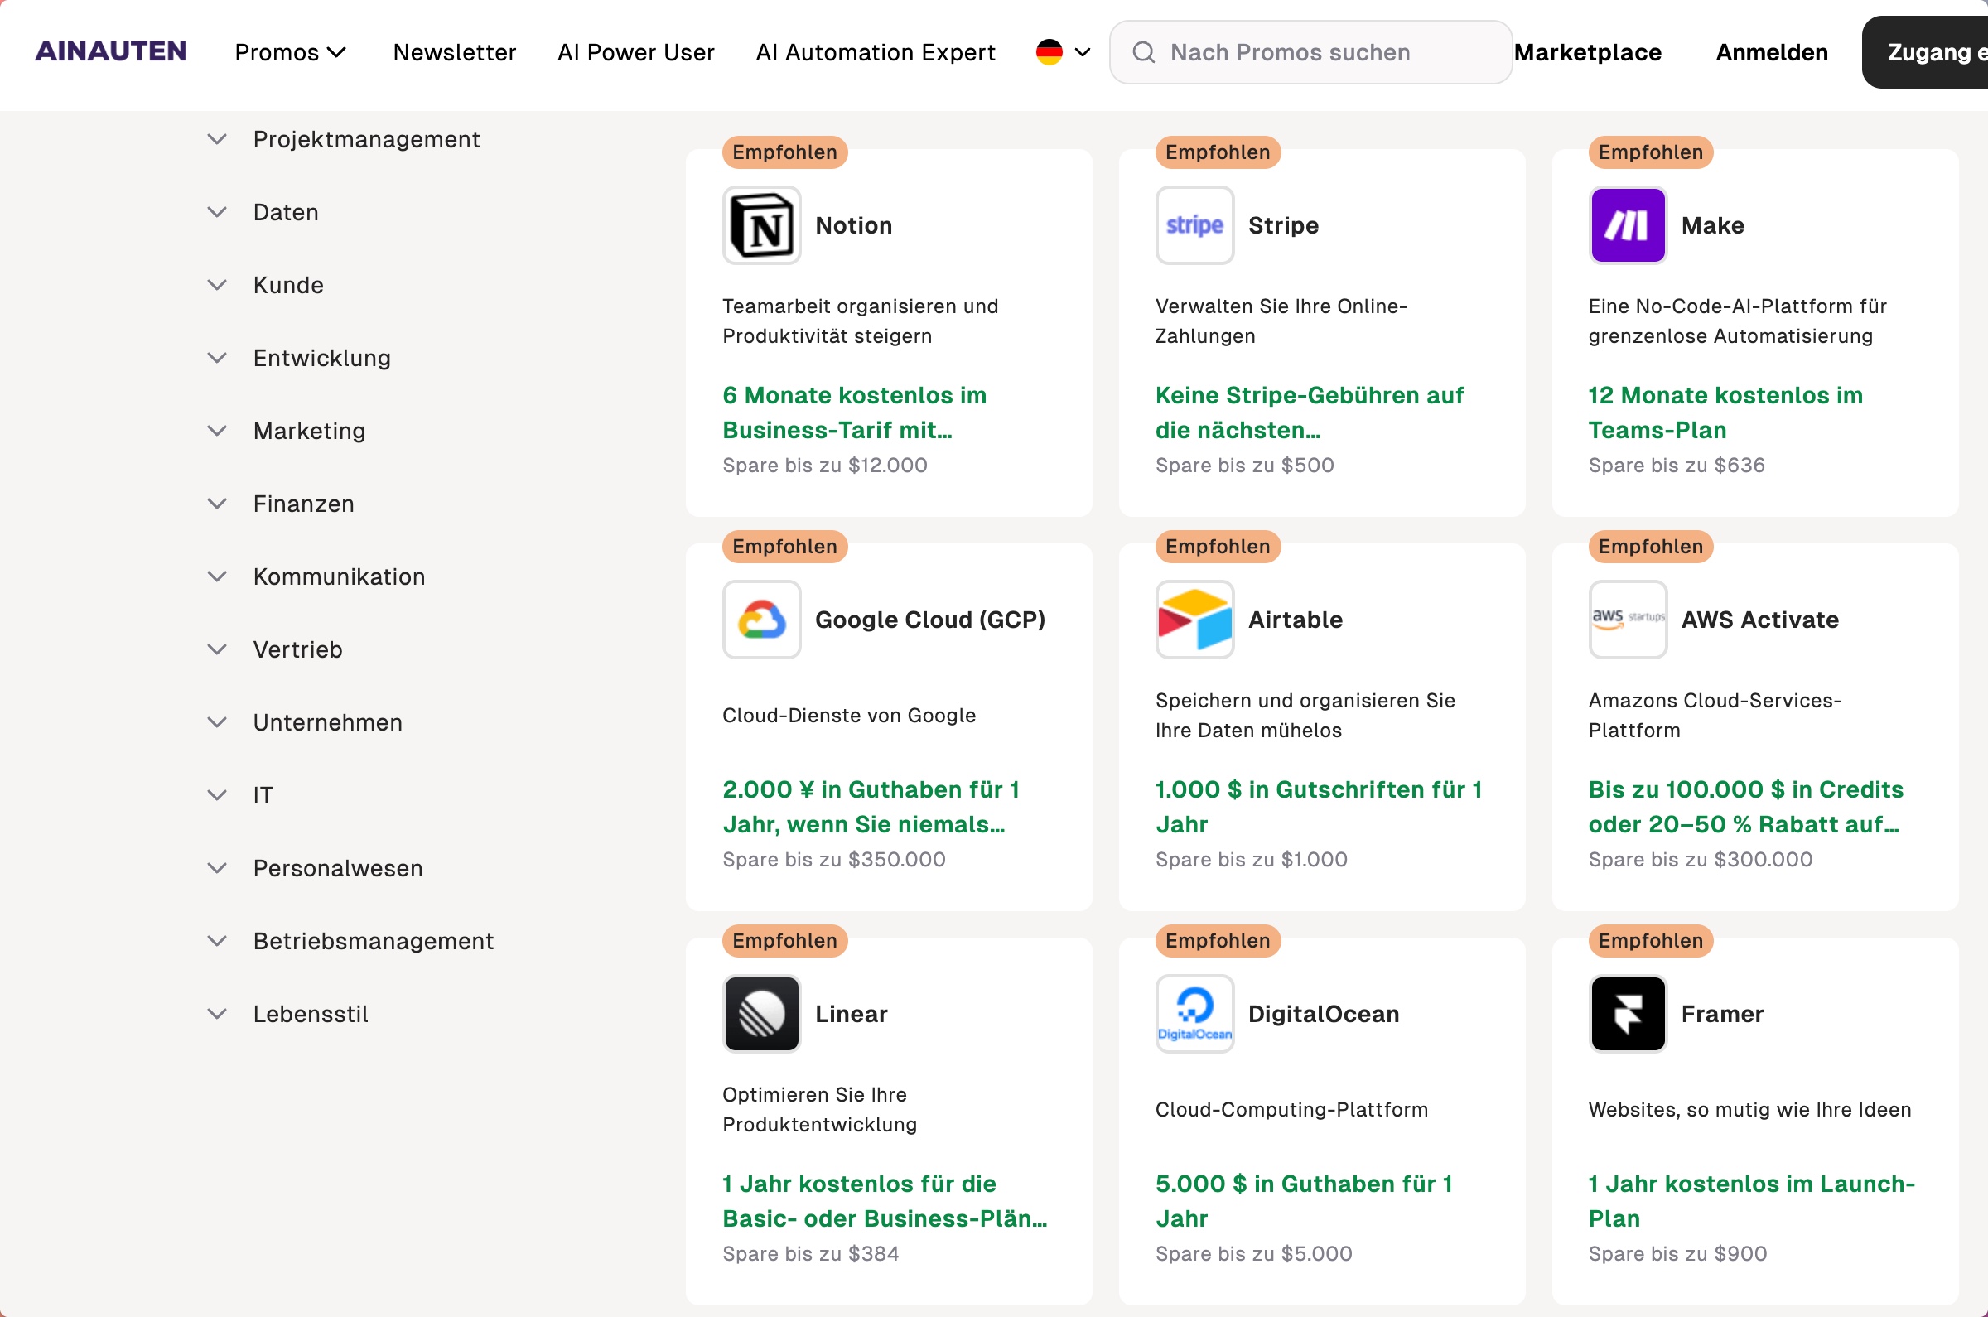Open the Notion deal title link
Viewport: 1988px width, 1317px height.
[x=854, y=412]
